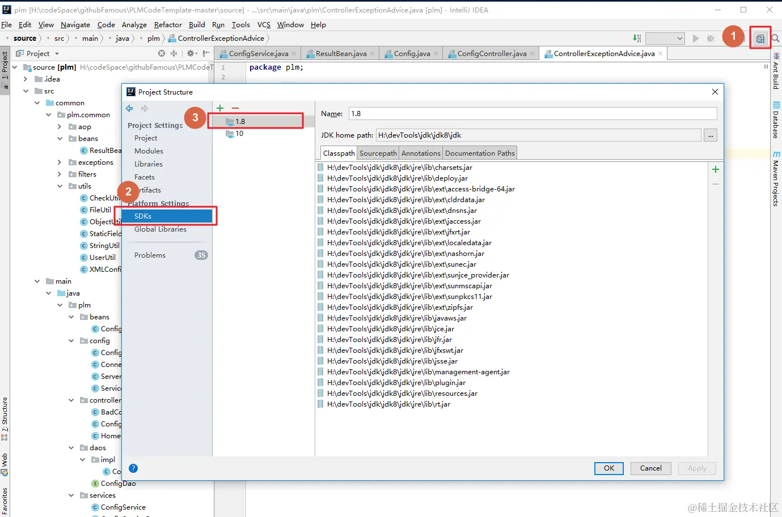This screenshot has width=782, height=517.
Task: Open Project Structure toolbar icon
Action: (x=760, y=39)
